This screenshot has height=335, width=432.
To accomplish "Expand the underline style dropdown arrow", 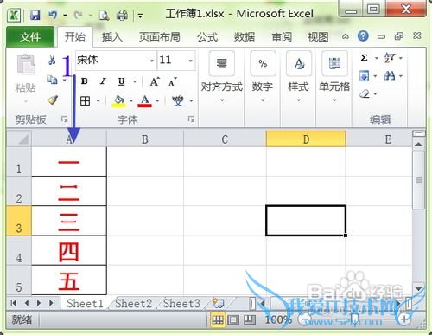I will [x=135, y=81].
